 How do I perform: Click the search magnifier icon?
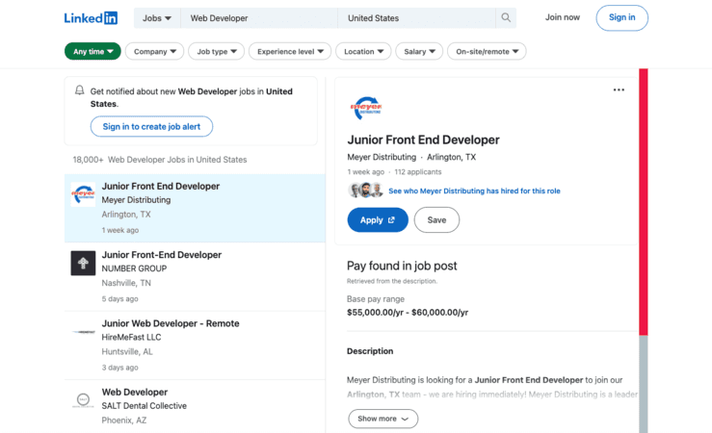(506, 17)
